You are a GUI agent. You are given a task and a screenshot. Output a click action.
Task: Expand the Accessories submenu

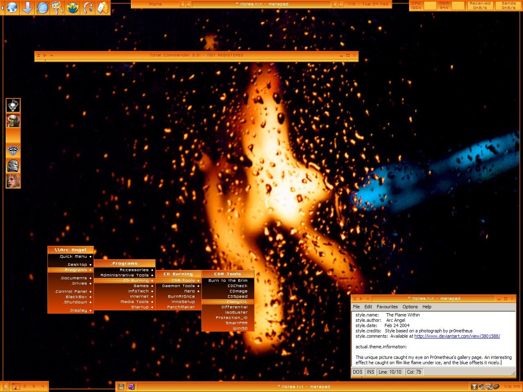point(134,270)
